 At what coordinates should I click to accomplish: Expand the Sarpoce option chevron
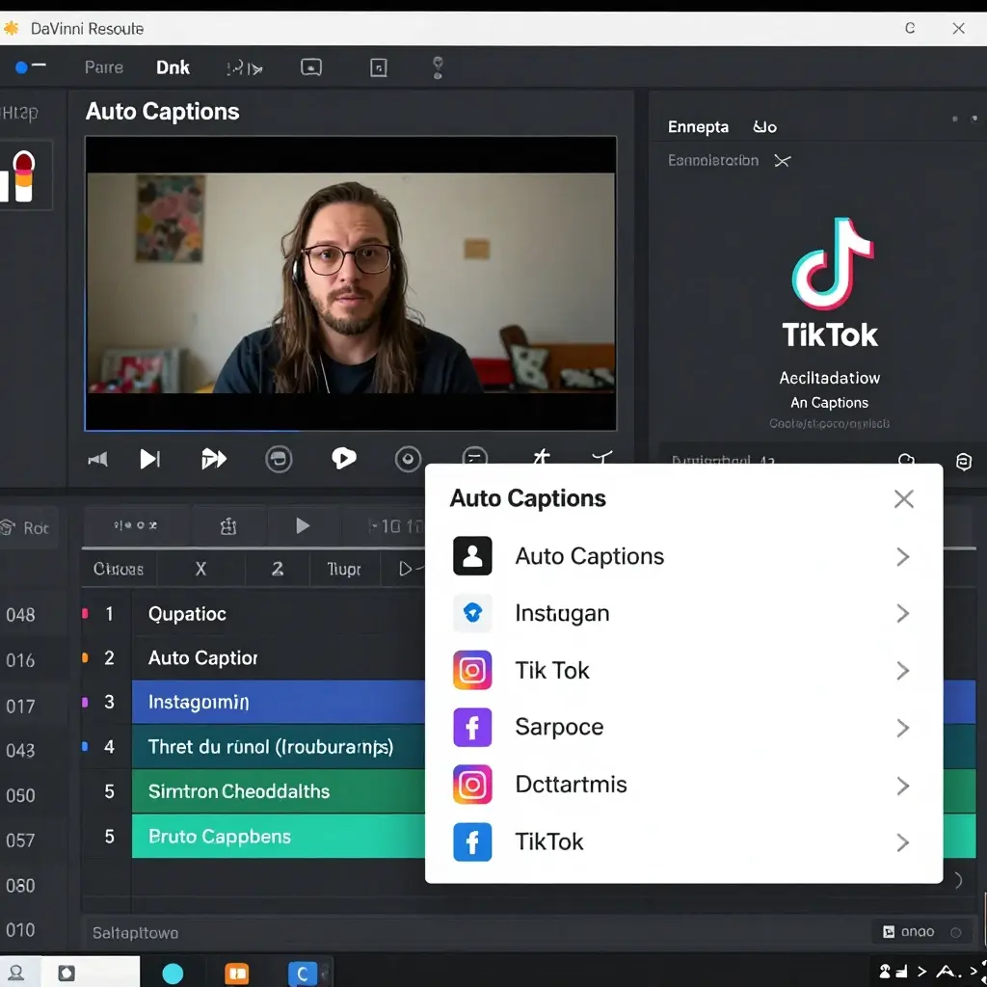point(903,728)
